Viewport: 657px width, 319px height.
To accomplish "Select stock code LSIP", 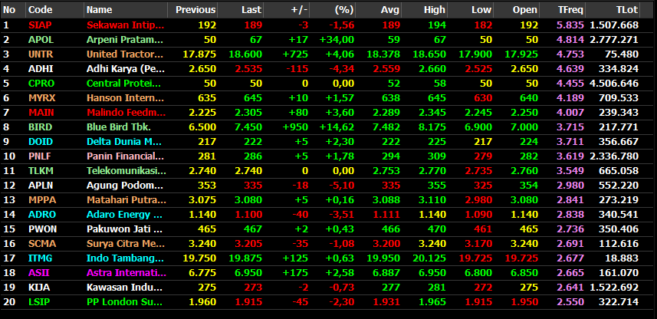I will pyautogui.click(x=39, y=302).
